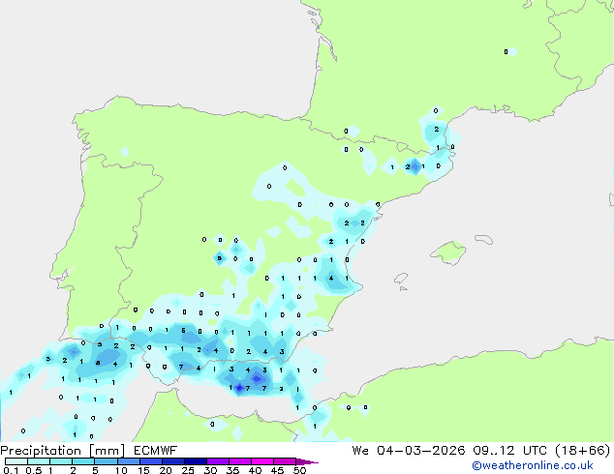This screenshot has height=474, width=614.
Task: Select the legend swatch between 10 and 15
Action: coord(129,461)
